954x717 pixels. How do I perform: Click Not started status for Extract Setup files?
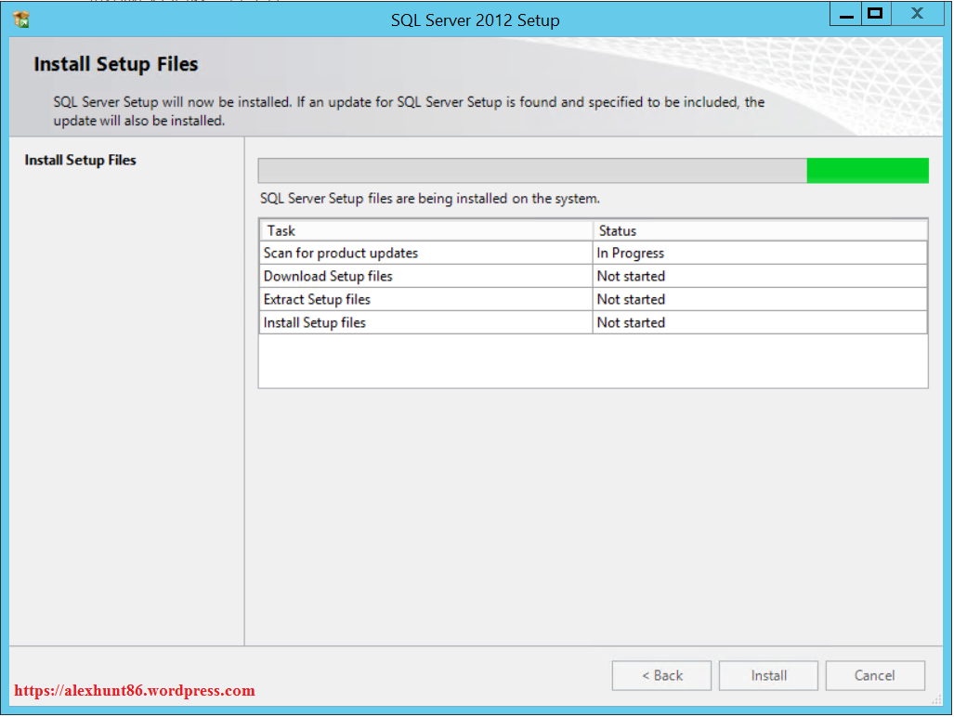pos(631,299)
